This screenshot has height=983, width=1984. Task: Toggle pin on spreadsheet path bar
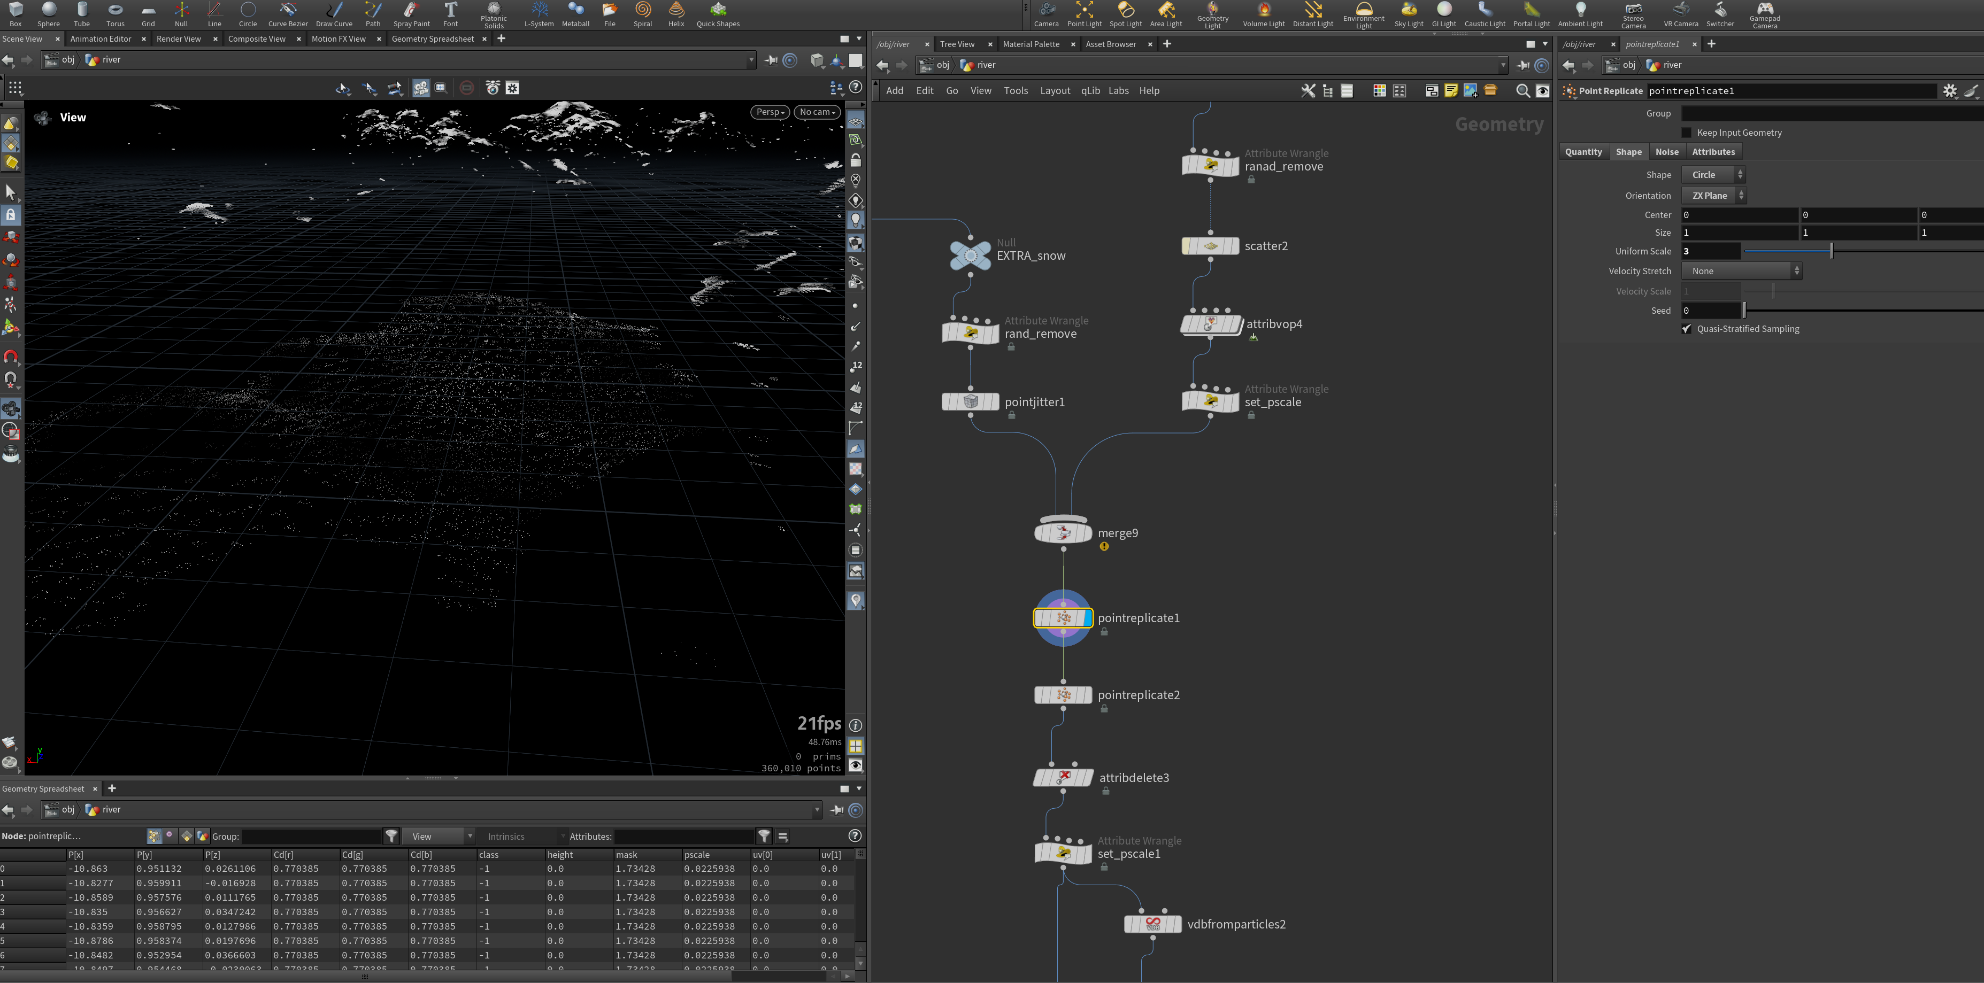(x=837, y=810)
